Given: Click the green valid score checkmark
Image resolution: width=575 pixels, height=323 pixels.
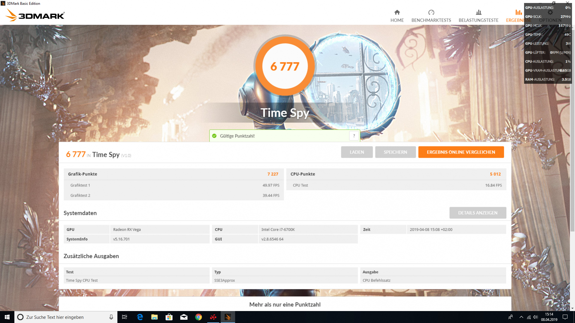Looking at the screenshot, I should pos(214,136).
